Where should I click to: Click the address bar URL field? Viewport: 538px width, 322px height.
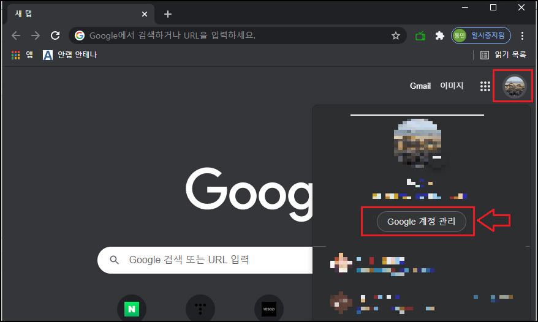point(237,36)
